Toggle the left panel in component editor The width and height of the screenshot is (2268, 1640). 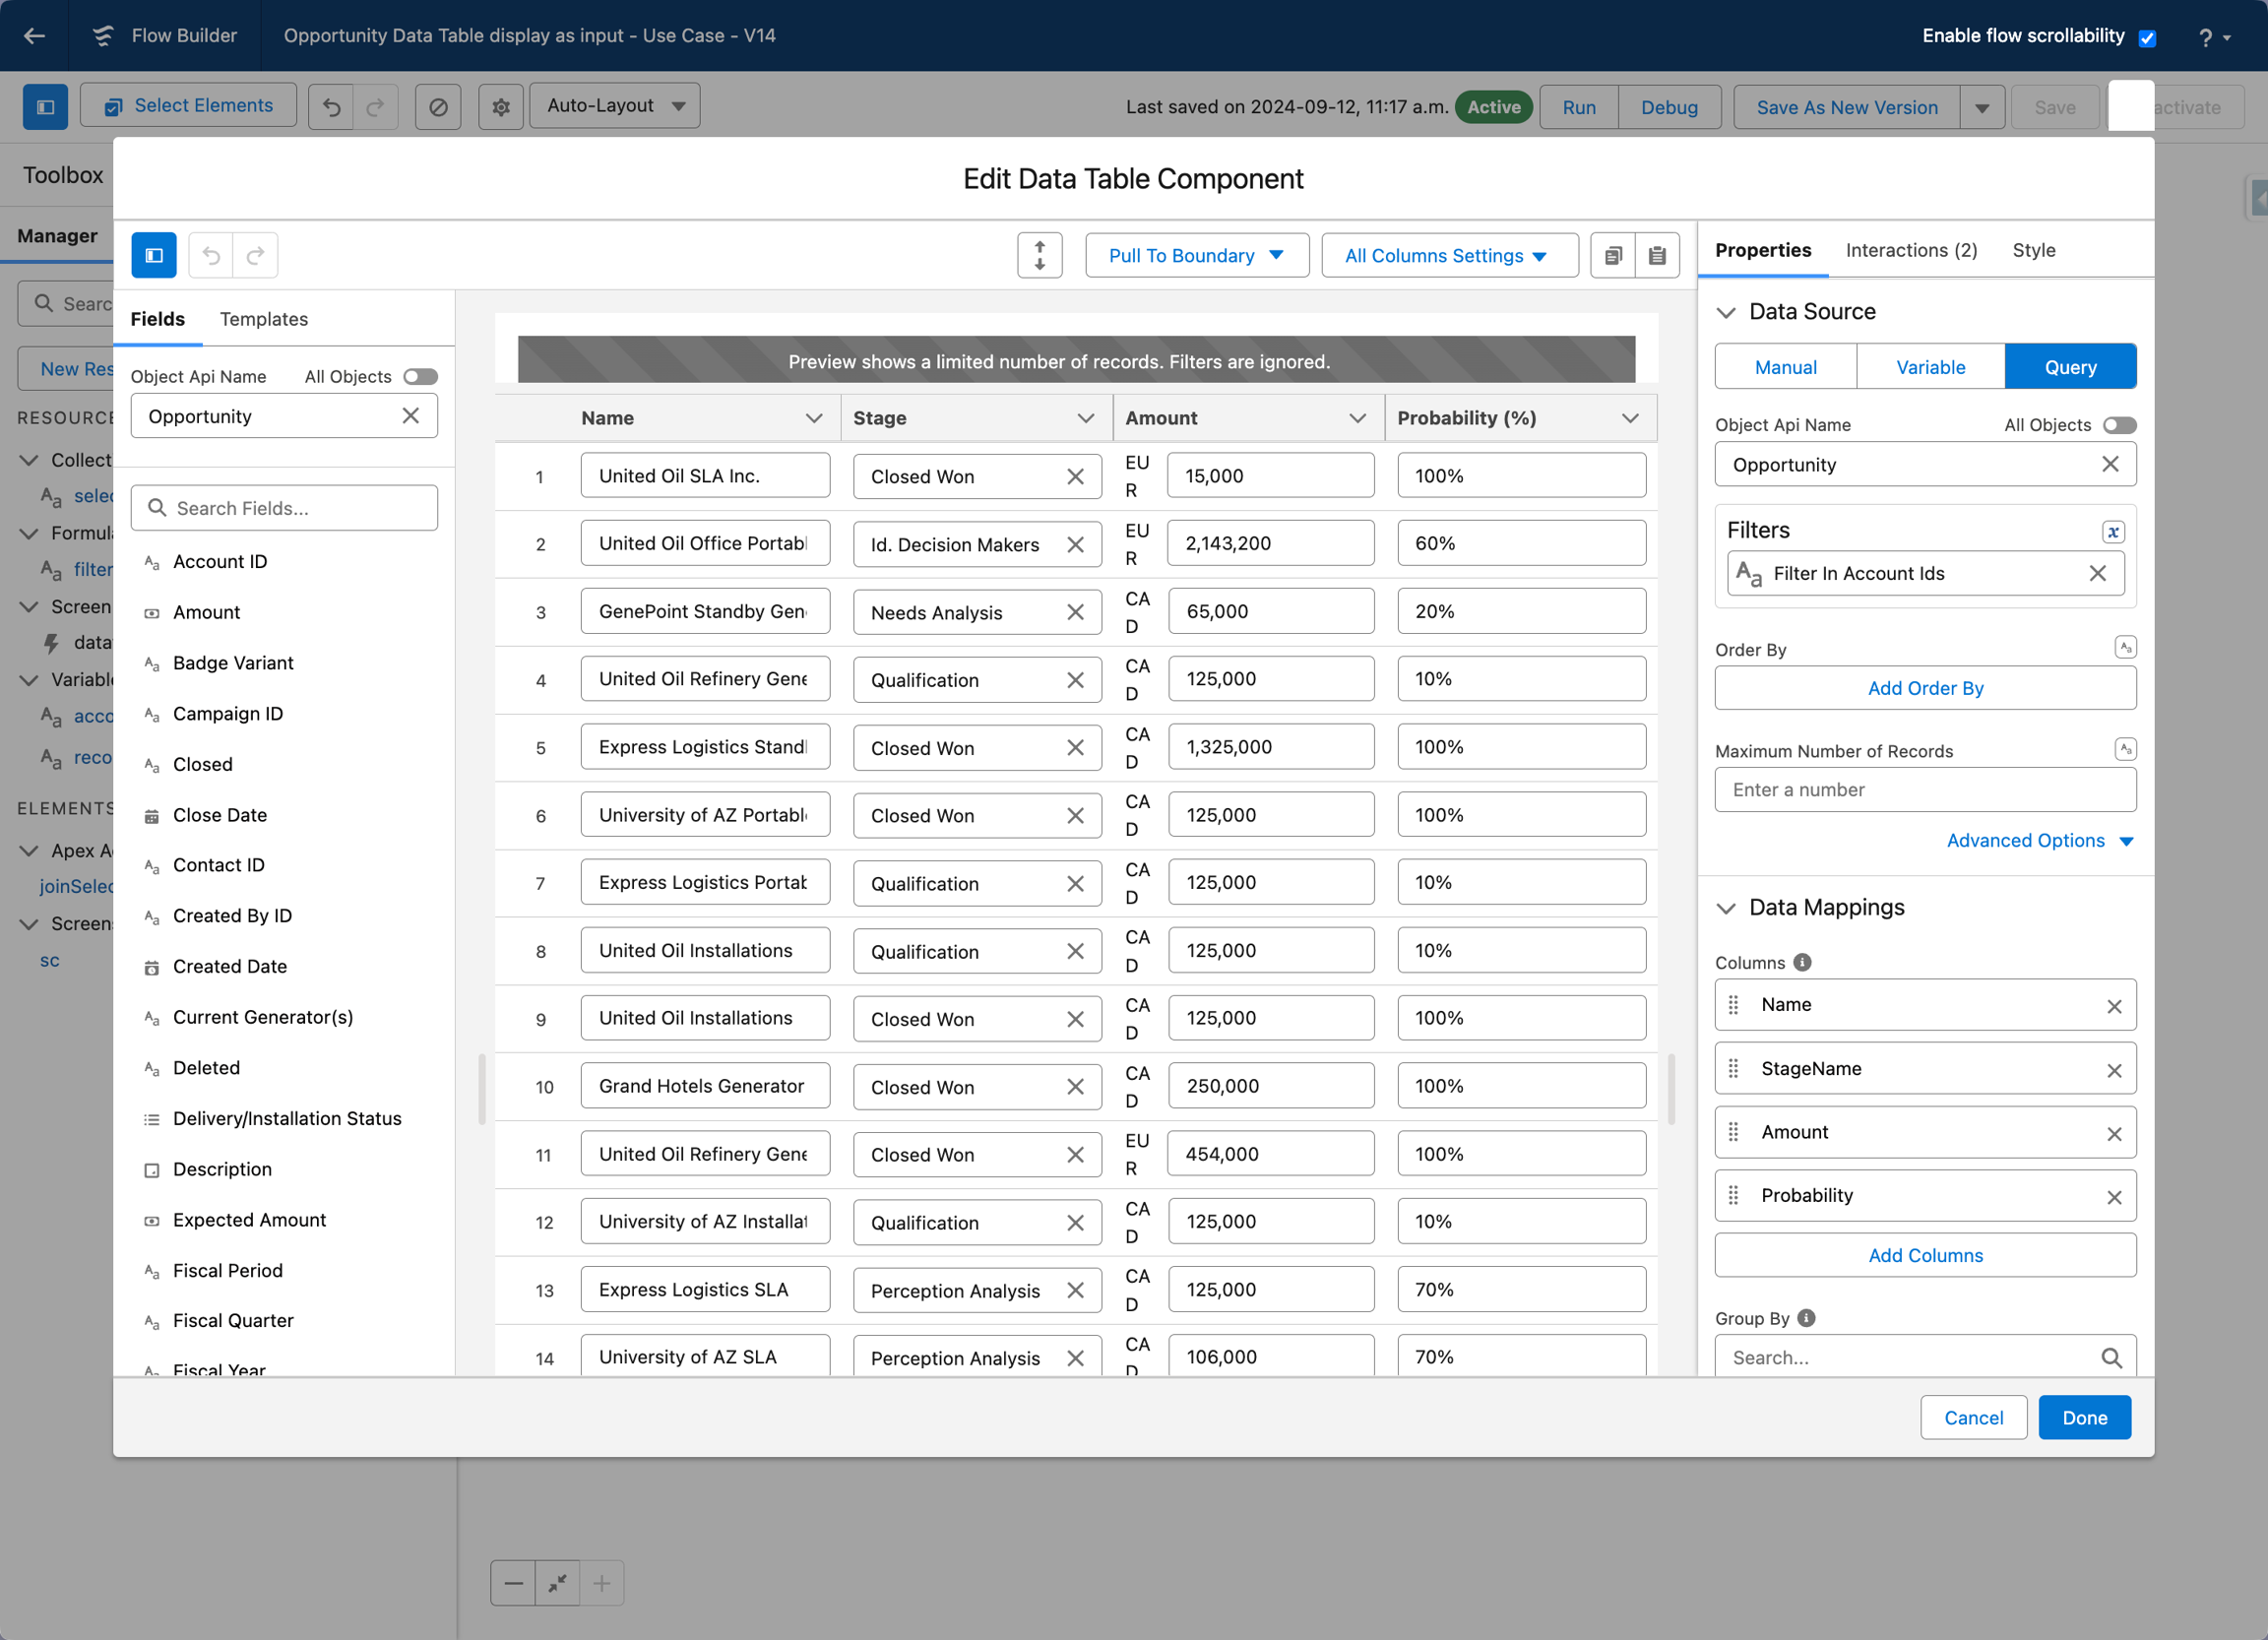154,256
